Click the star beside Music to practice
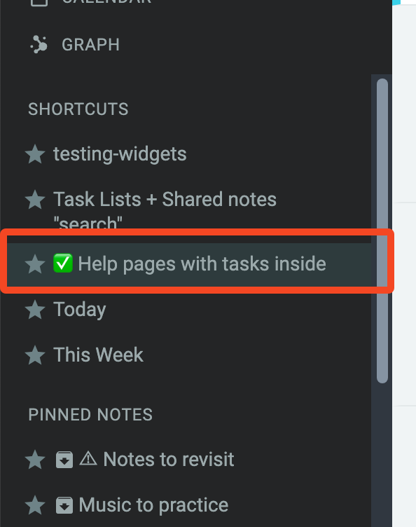The width and height of the screenshot is (416, 527). [x=35, y=505]
